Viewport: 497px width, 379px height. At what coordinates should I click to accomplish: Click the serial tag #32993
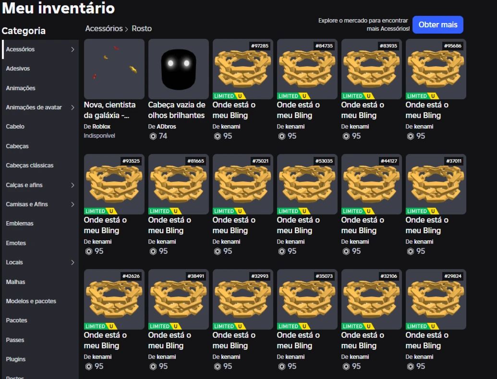click(260, 276)
